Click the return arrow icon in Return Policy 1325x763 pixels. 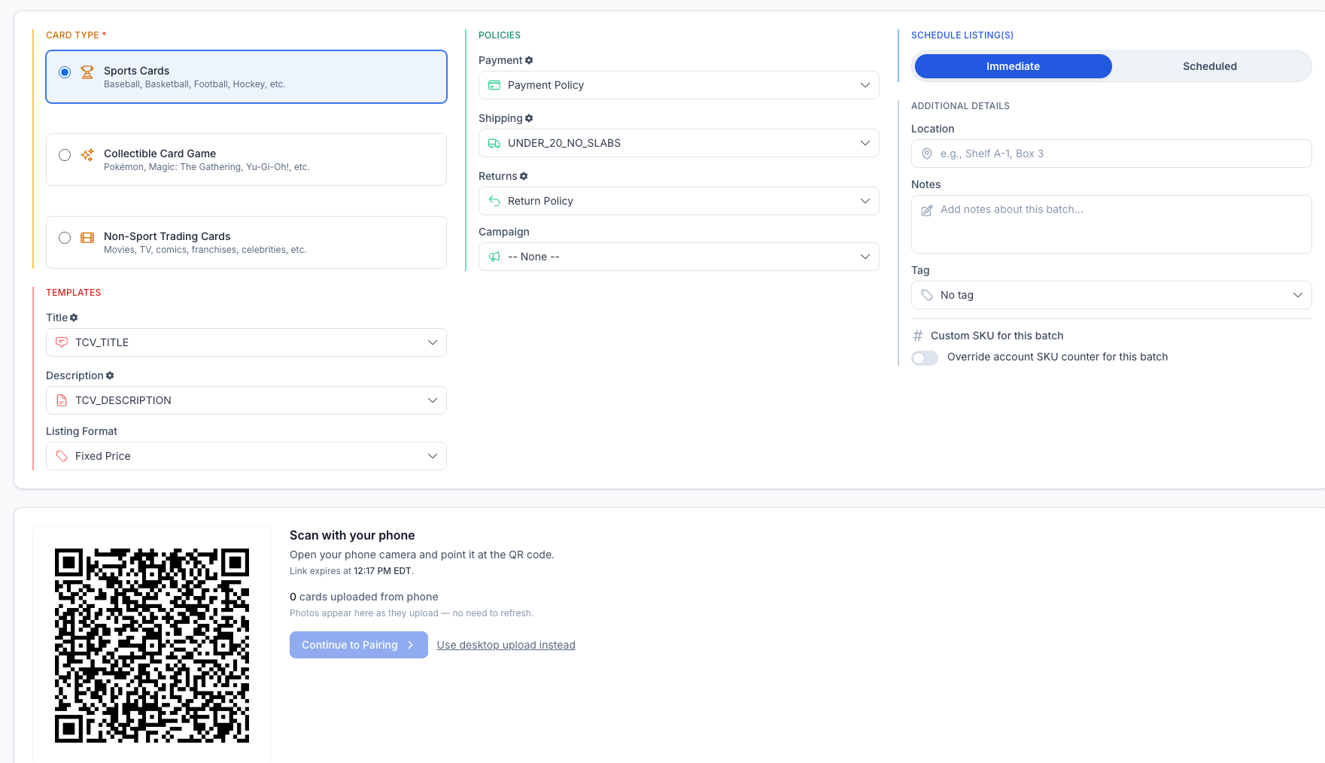tap(494, 201)
